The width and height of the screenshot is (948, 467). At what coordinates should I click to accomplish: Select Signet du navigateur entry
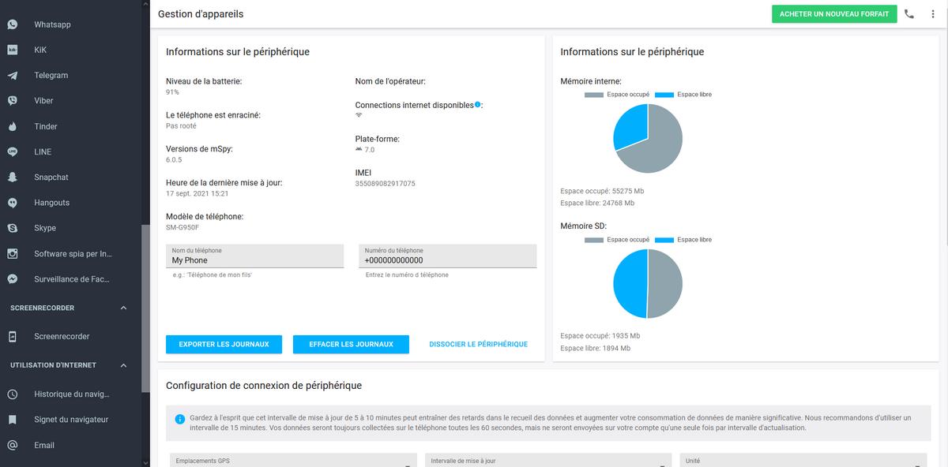pos(70,420)
